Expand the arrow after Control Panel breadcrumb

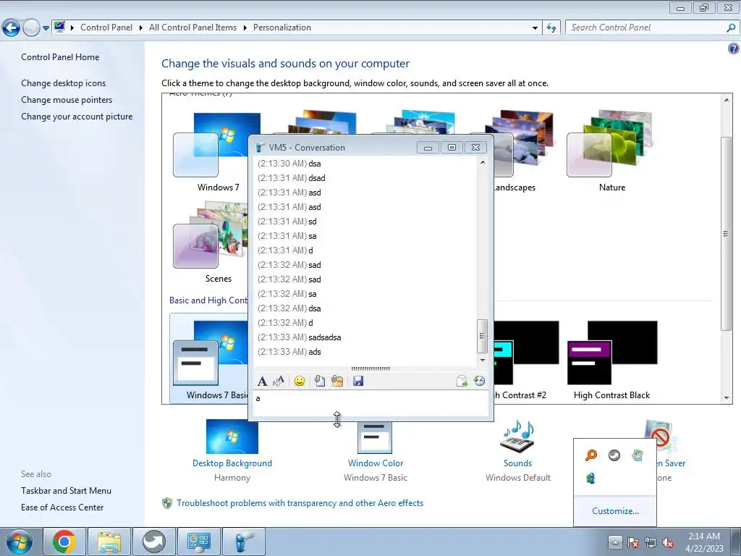pos(141,28)
